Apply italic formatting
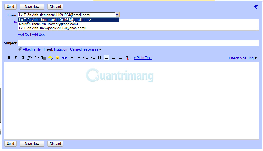 point(16,58)
